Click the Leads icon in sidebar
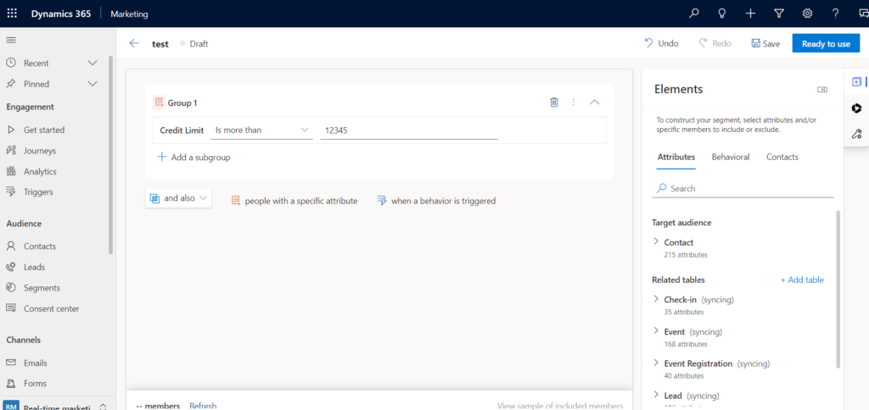This screenshot has width=869, height=410. tap(11, 267)
